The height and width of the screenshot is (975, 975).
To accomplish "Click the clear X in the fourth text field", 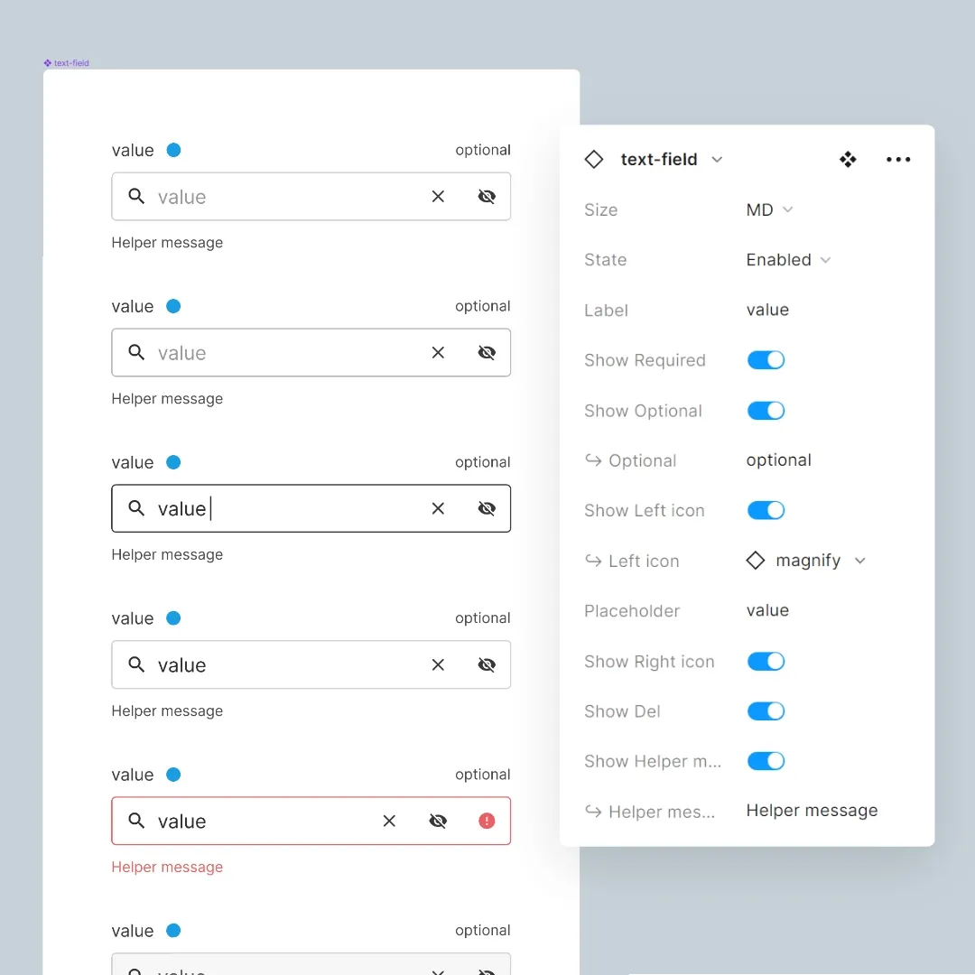I will (438, 664).
